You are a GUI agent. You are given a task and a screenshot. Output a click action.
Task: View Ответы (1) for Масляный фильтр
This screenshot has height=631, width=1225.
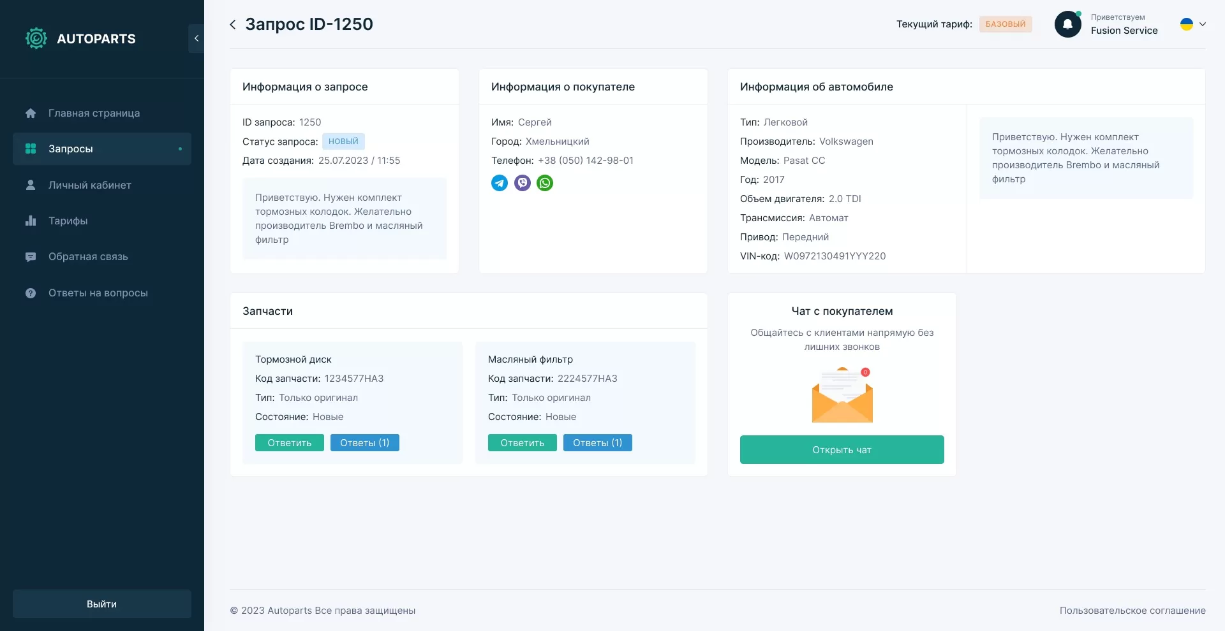click(x=598, y=443)
